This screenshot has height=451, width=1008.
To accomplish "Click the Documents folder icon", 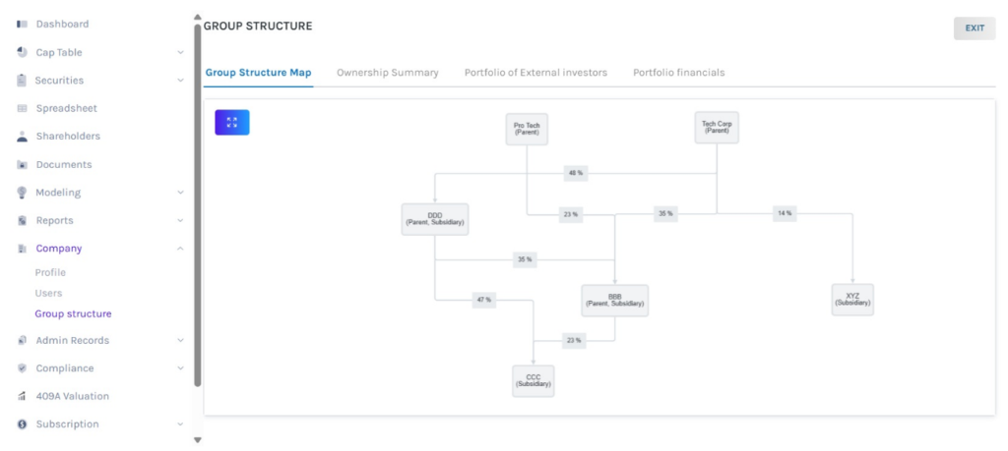I will [22, 165].
